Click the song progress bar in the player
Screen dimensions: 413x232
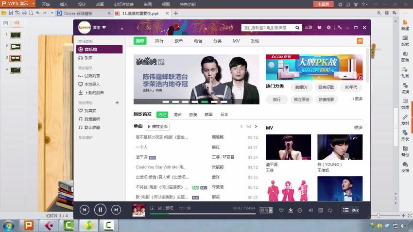tap(203, 214)
